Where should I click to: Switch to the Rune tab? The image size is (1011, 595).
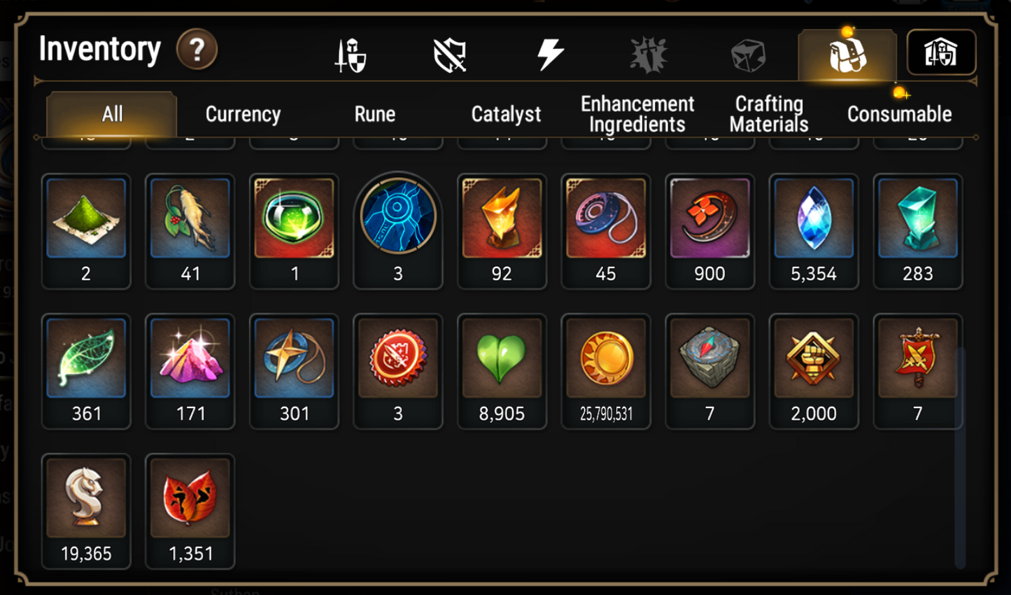tap(375, 114)
